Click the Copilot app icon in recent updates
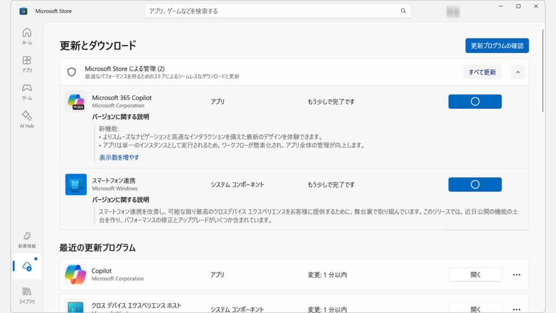Viewport: 556px width, 313px height. click(x=75, y=274)
